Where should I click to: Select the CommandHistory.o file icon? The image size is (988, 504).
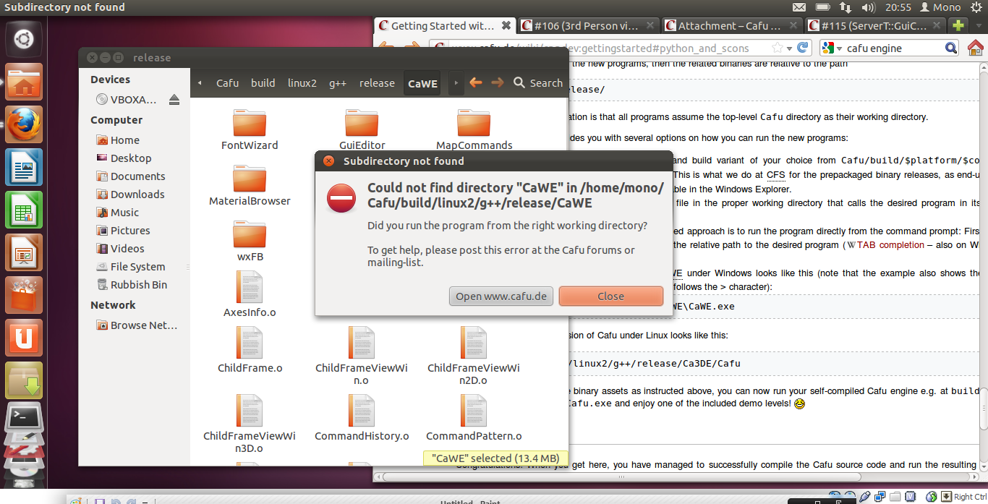coord(362,411)
